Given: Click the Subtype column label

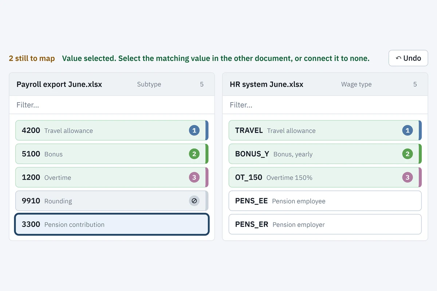Looking at the screenshot, I should click(x=149, y=84).
